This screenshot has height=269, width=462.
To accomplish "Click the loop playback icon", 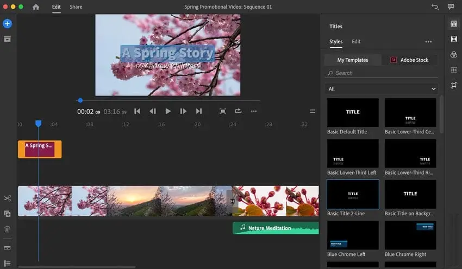I will (x=239, y=111).
